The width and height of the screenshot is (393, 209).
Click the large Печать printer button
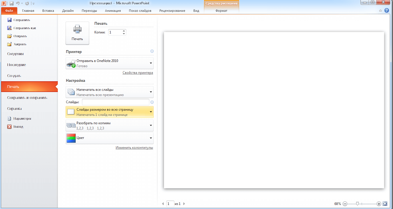[77, 33]
